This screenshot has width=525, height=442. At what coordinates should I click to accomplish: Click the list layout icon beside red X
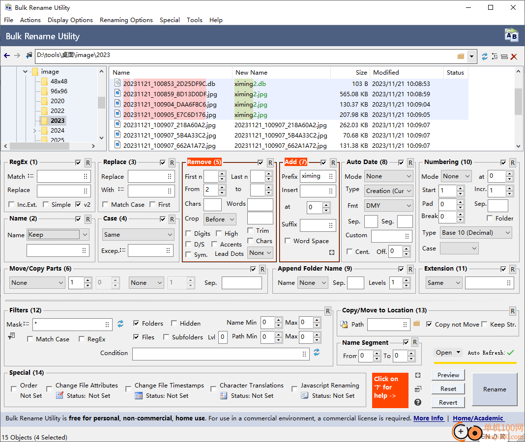point(504,56)
